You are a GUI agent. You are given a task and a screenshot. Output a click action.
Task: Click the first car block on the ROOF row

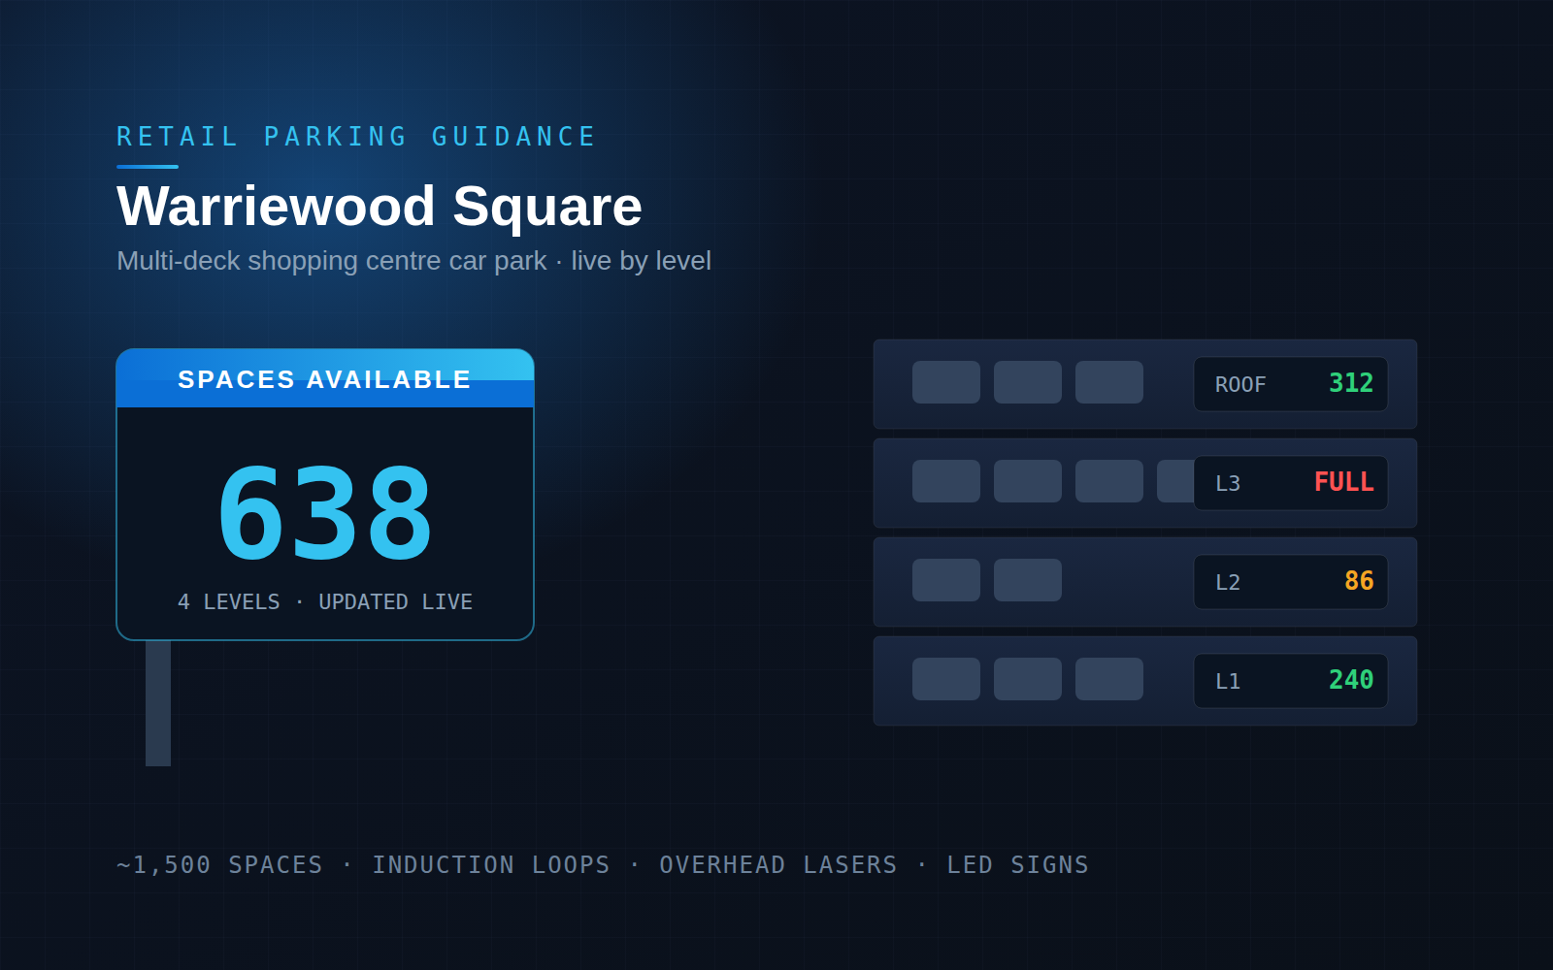pyautogui.click(x=946, y=382)
